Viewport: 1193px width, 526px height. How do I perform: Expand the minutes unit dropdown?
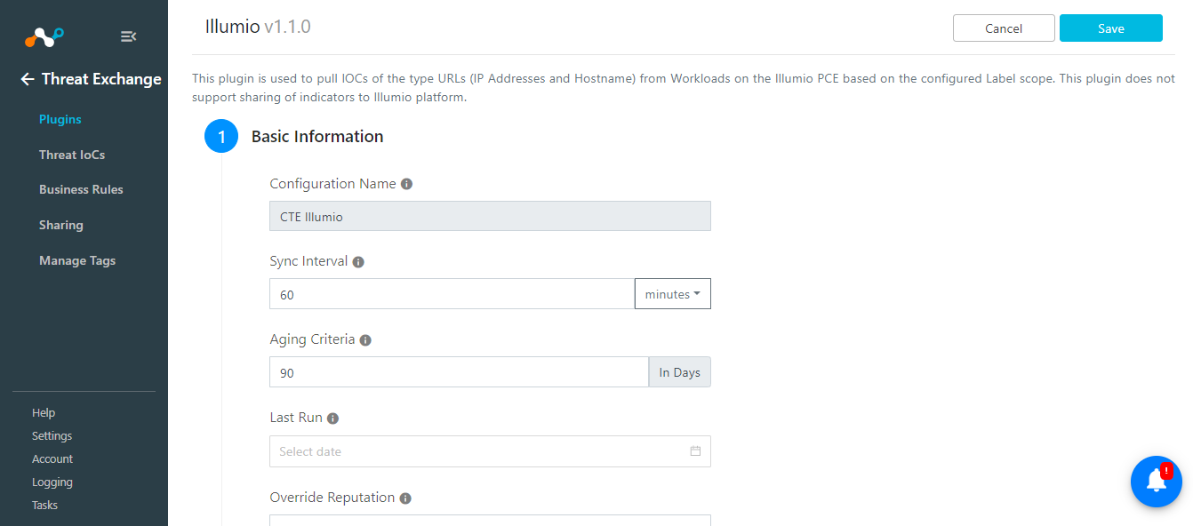[x=673, y=294]
